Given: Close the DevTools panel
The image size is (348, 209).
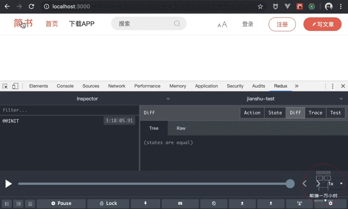Looking at the screenshot, I should [343, 86].
